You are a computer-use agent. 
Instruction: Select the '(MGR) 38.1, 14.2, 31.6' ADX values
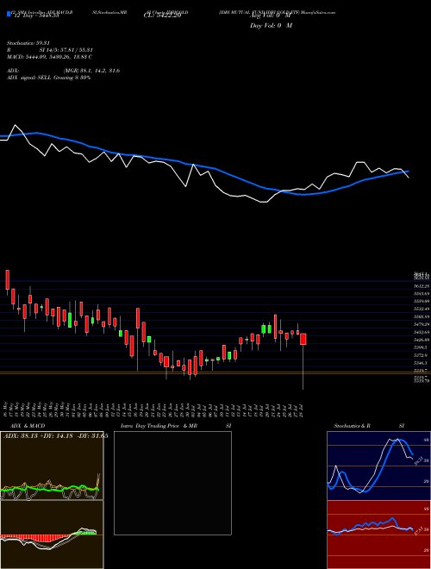pyautogui.click(x=91, y=71)
